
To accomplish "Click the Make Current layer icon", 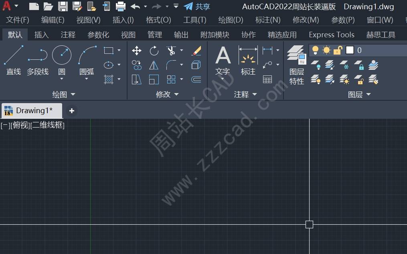I will click(373, 65).
